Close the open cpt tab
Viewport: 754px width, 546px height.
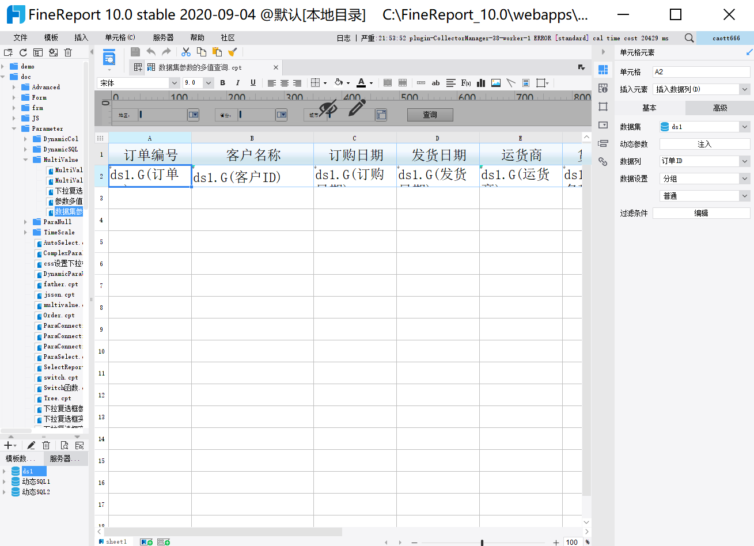point(276,67)
